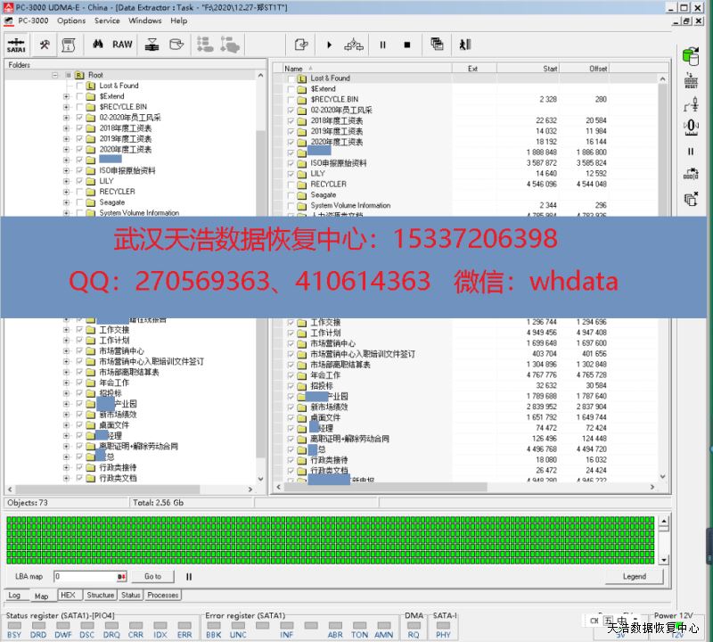Click the LBA map input field
The image size is (713, 642).
click(84, 577)
